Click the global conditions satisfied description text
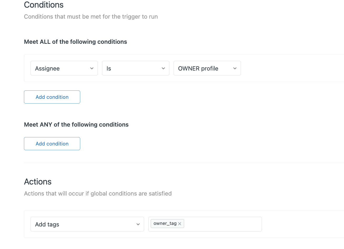Screen dimensions: 344x249 click(x=98, y=194)
